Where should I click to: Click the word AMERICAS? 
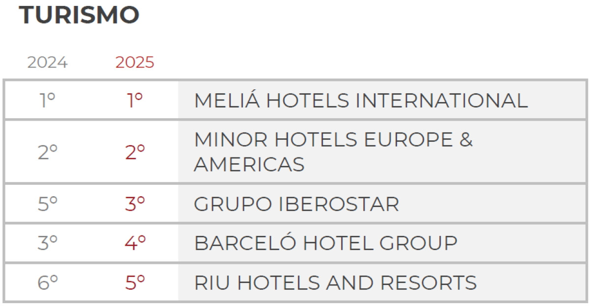(x=249, y=164)
